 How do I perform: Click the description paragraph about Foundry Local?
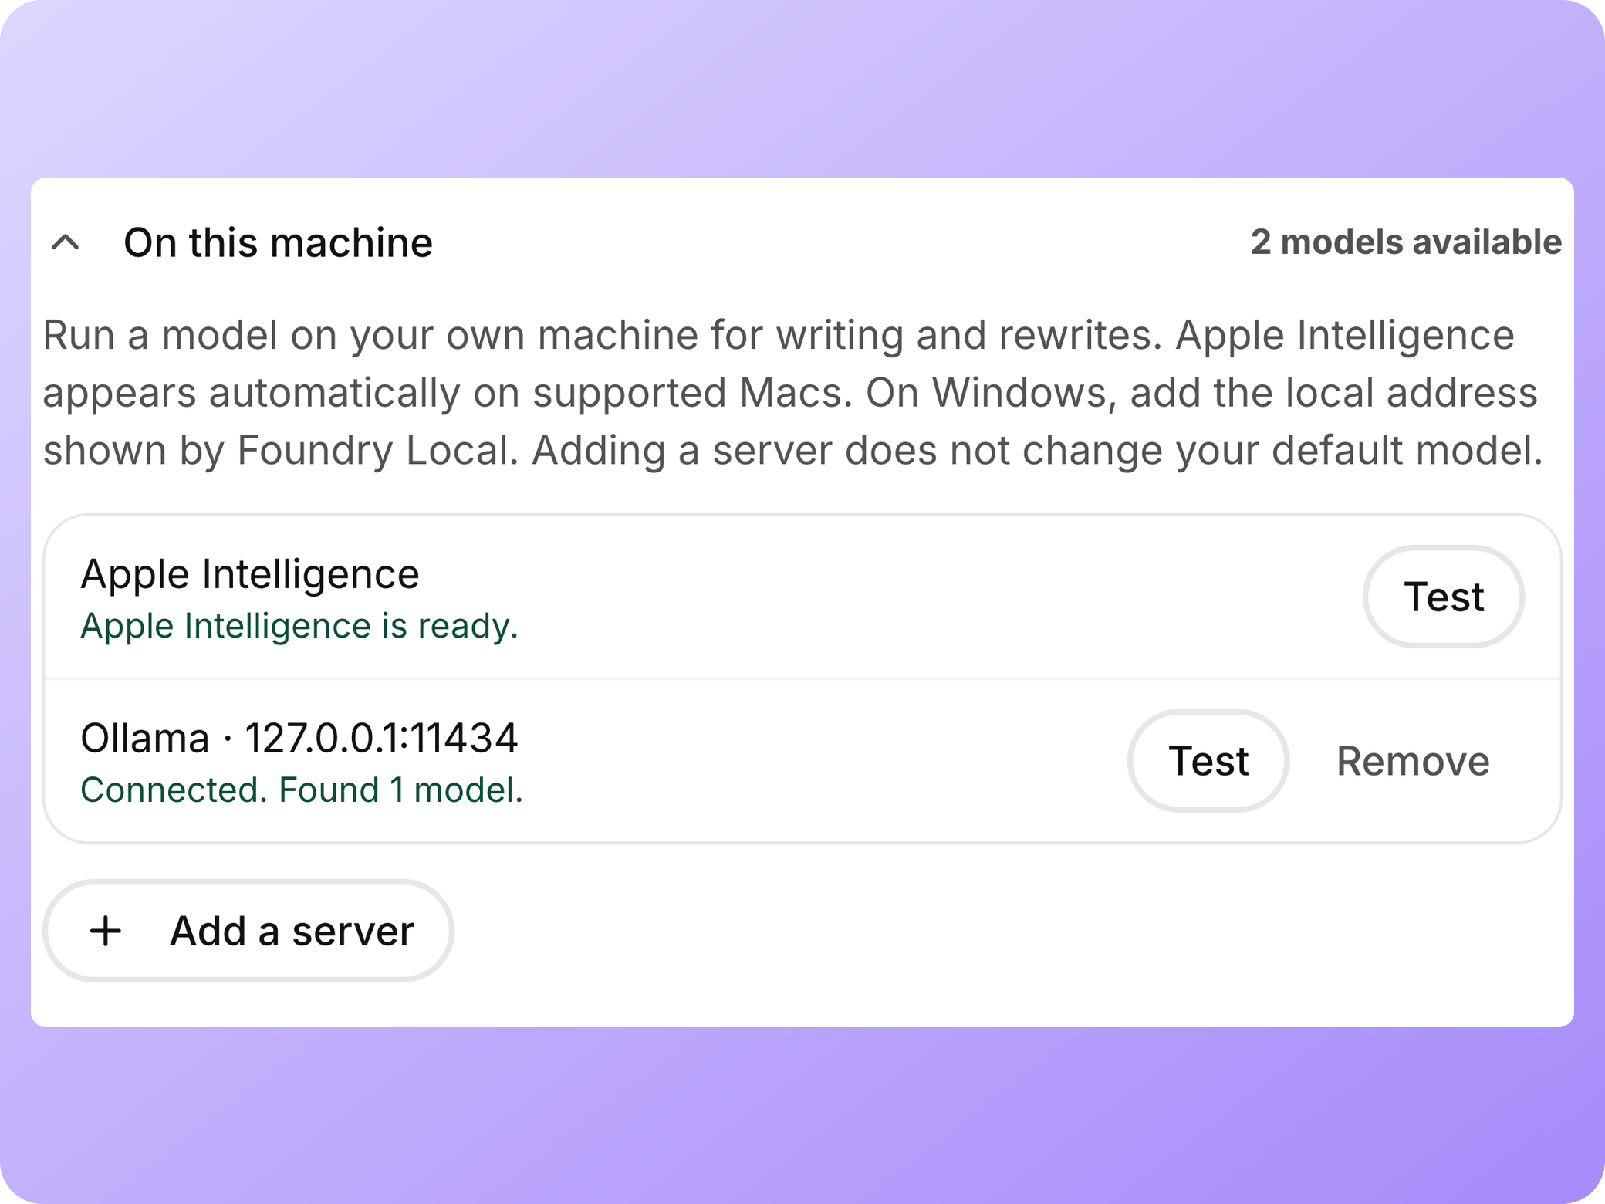coord(793,393)
